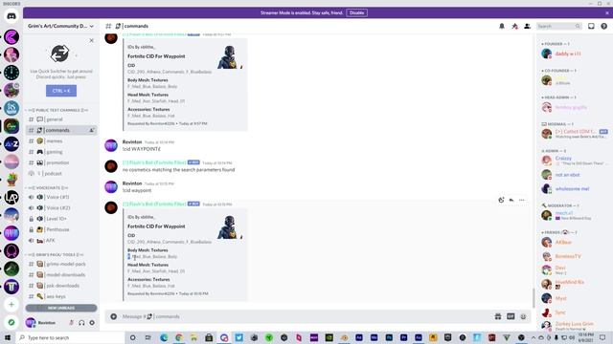Click the Waypoint skin thumbnail in lower embed
The width and height of the screenshot is (613, 344).
coord(230,227)
